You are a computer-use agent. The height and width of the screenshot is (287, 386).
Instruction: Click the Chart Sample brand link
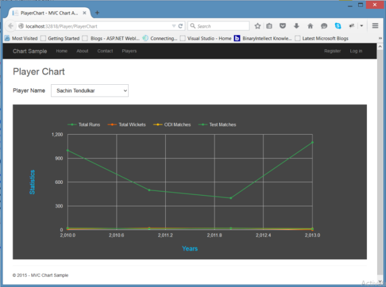coord(30,51)
